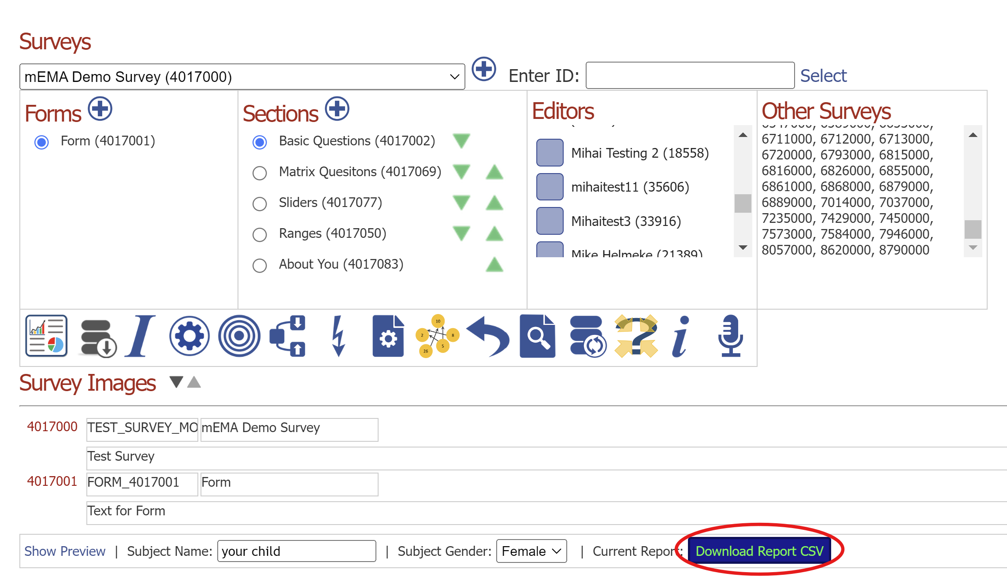Click the Show Preview link
This screenshot has width=1007, height=588.
tap(65, 551)
